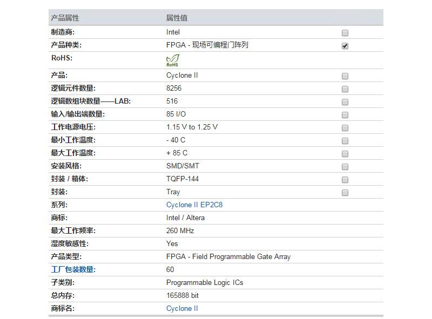
Task: Click the green RoHS leaf icon
Action: [172, 60]
